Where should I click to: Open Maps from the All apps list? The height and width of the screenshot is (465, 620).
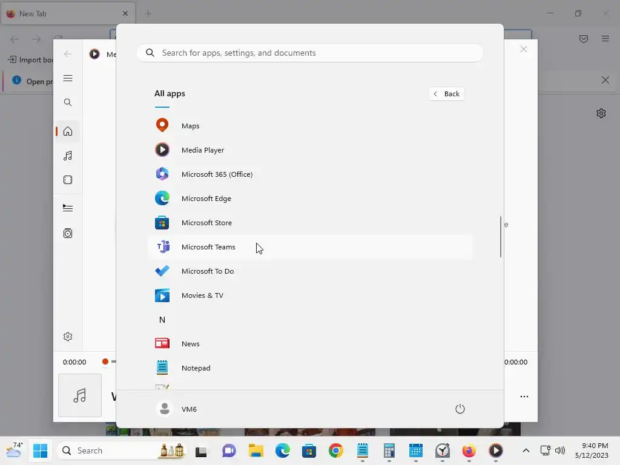coord(310,126)
